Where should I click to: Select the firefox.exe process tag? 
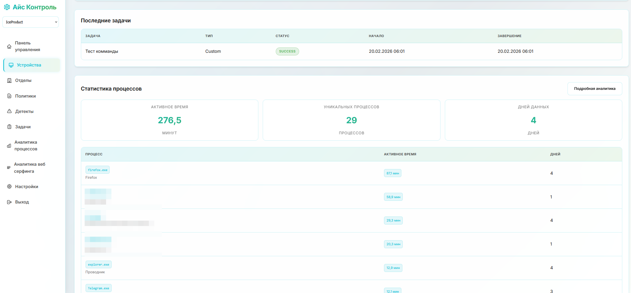(98, 170)
